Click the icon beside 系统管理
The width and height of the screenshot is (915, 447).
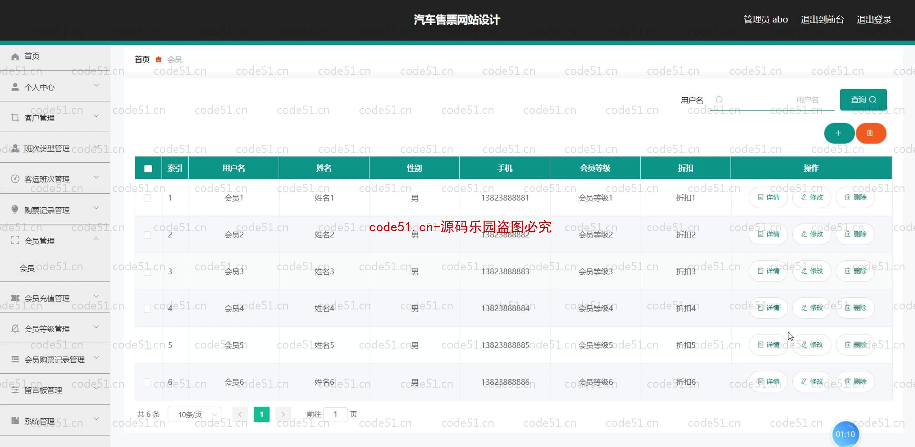[15, 421]
